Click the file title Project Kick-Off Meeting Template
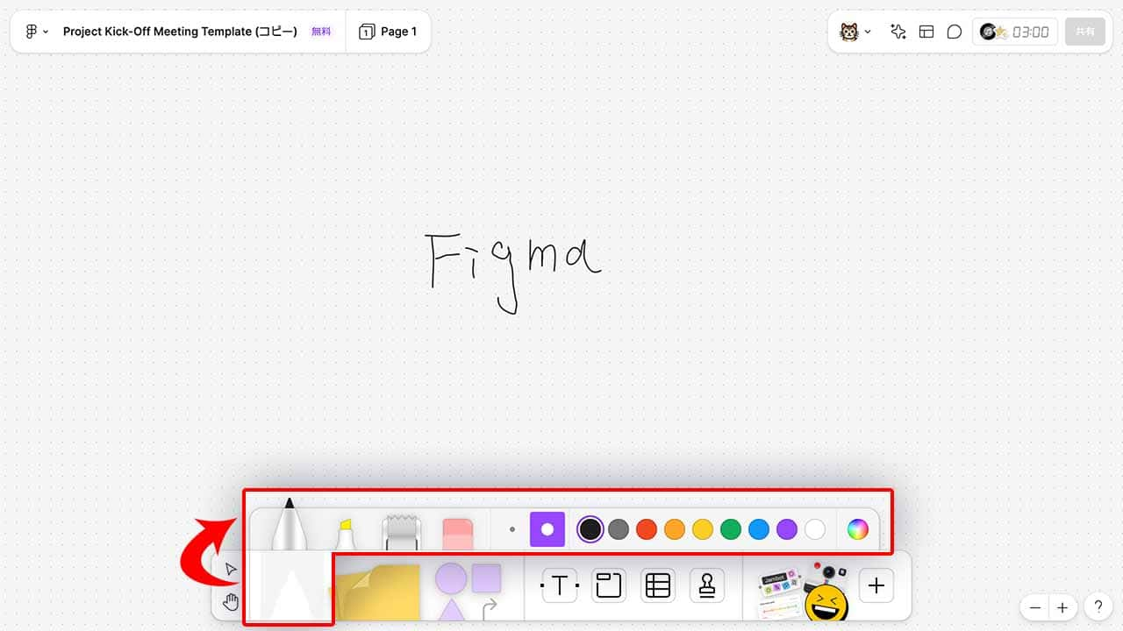Viewport: 1123px width, 631px height. tap(180, 32)
